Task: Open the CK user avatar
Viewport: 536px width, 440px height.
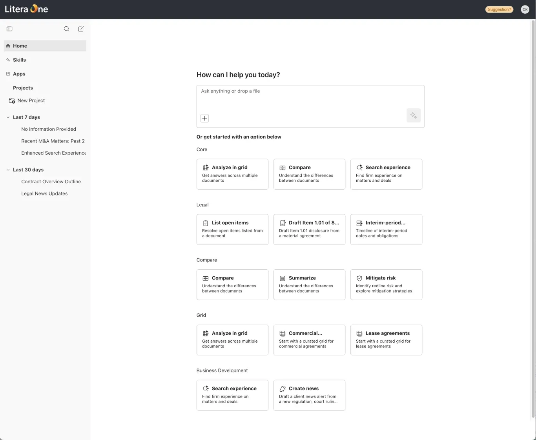Action: [x=525, y=9]
